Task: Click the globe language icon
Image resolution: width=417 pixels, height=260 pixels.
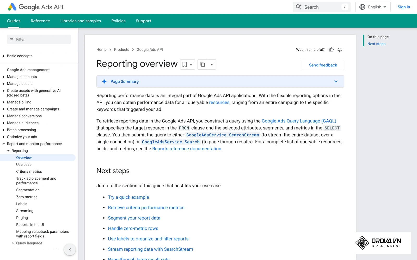Action: click(362, 7)
